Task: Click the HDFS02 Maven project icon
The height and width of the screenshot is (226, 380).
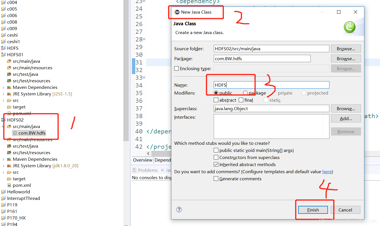Action: click(3, 120)
